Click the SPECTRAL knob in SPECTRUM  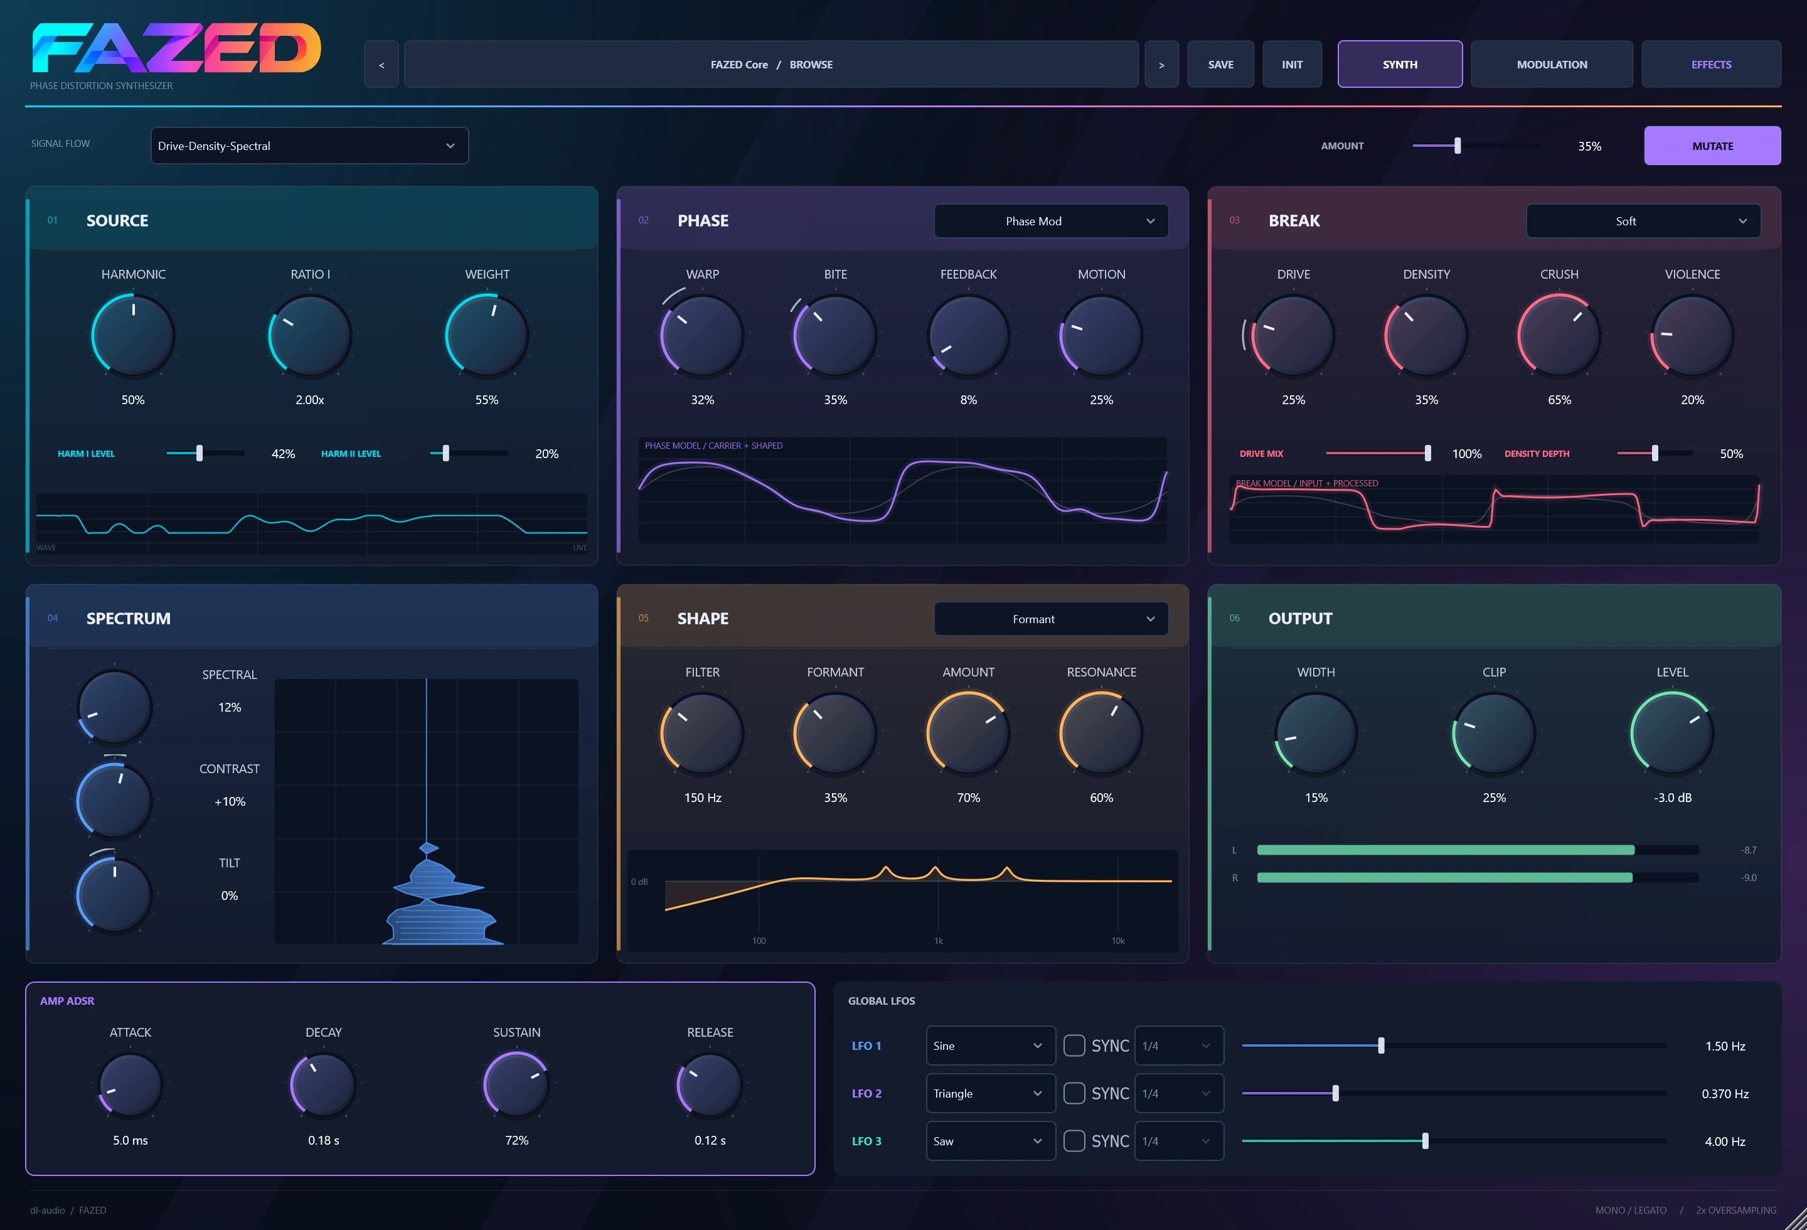114,707
